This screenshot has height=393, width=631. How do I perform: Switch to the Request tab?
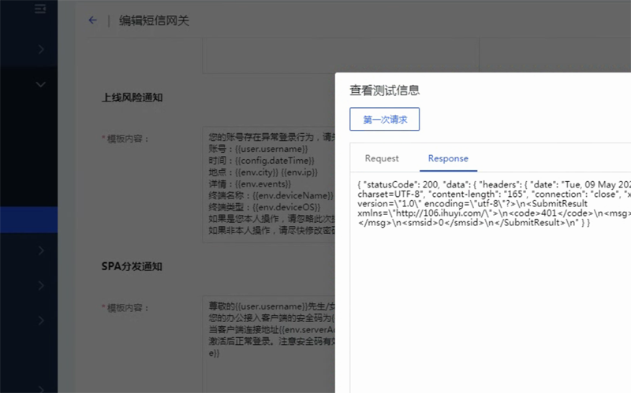coord(382,158)
